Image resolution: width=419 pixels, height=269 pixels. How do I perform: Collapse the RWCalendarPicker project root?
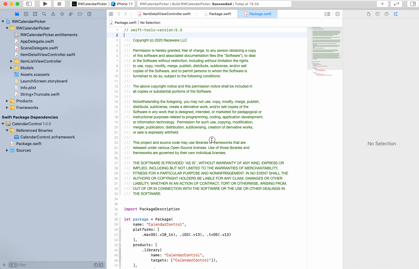[3, 21]
